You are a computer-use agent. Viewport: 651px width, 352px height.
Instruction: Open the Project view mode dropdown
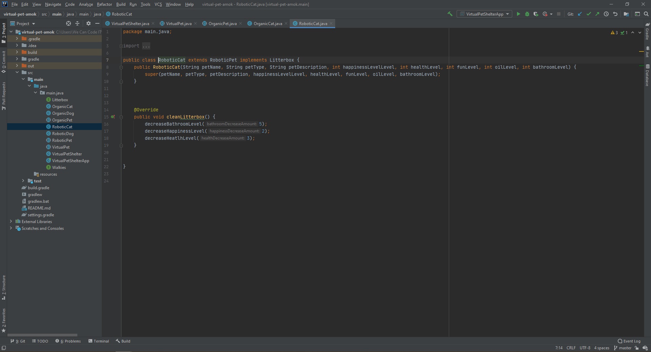(23, 23)
